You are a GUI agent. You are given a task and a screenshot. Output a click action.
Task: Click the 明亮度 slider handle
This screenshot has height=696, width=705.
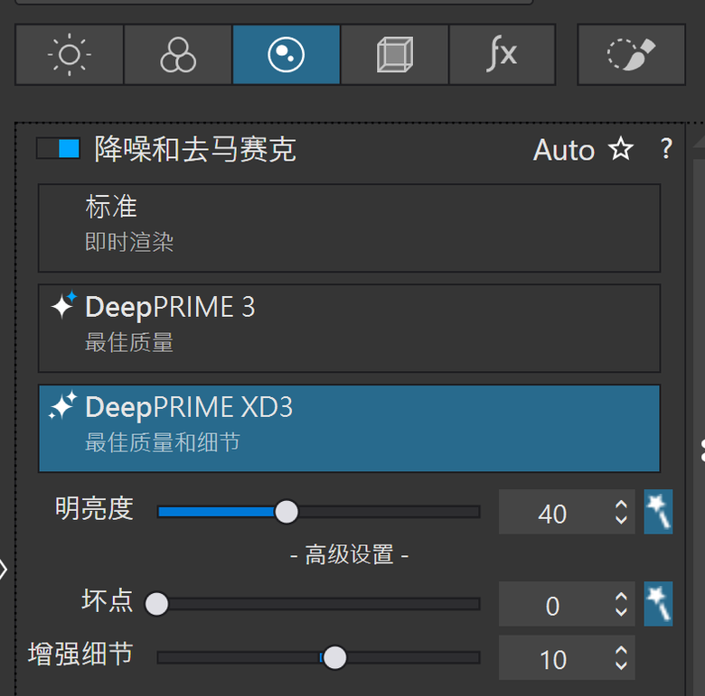(287, 512)
